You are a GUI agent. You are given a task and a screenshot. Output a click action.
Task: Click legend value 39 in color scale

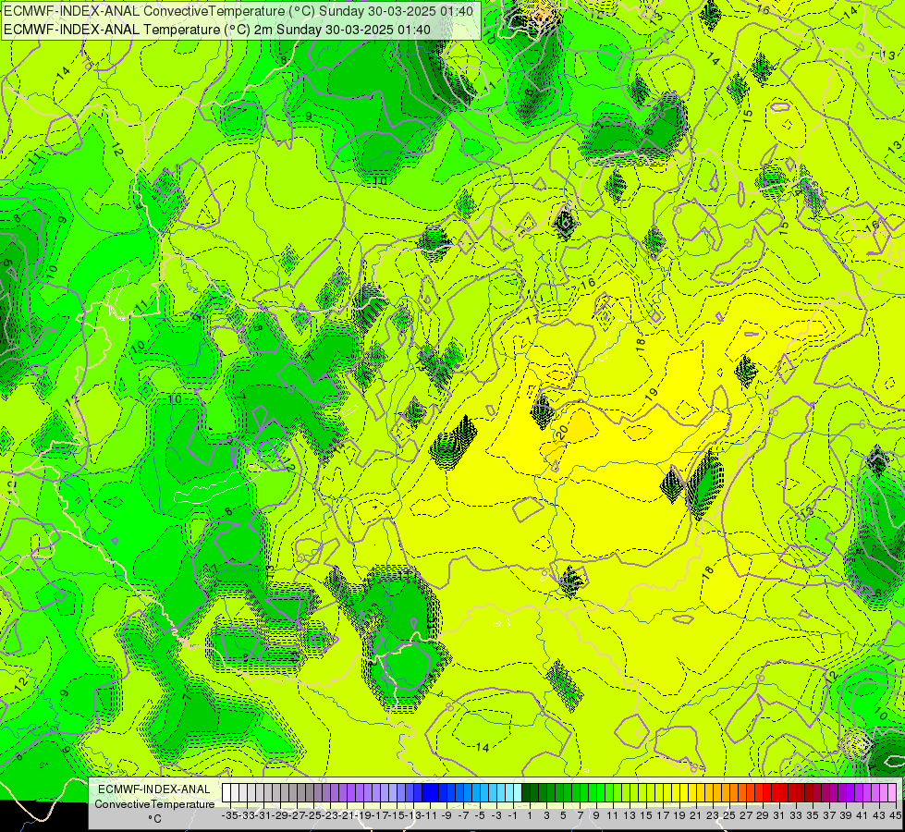click(x=846, y=815)
